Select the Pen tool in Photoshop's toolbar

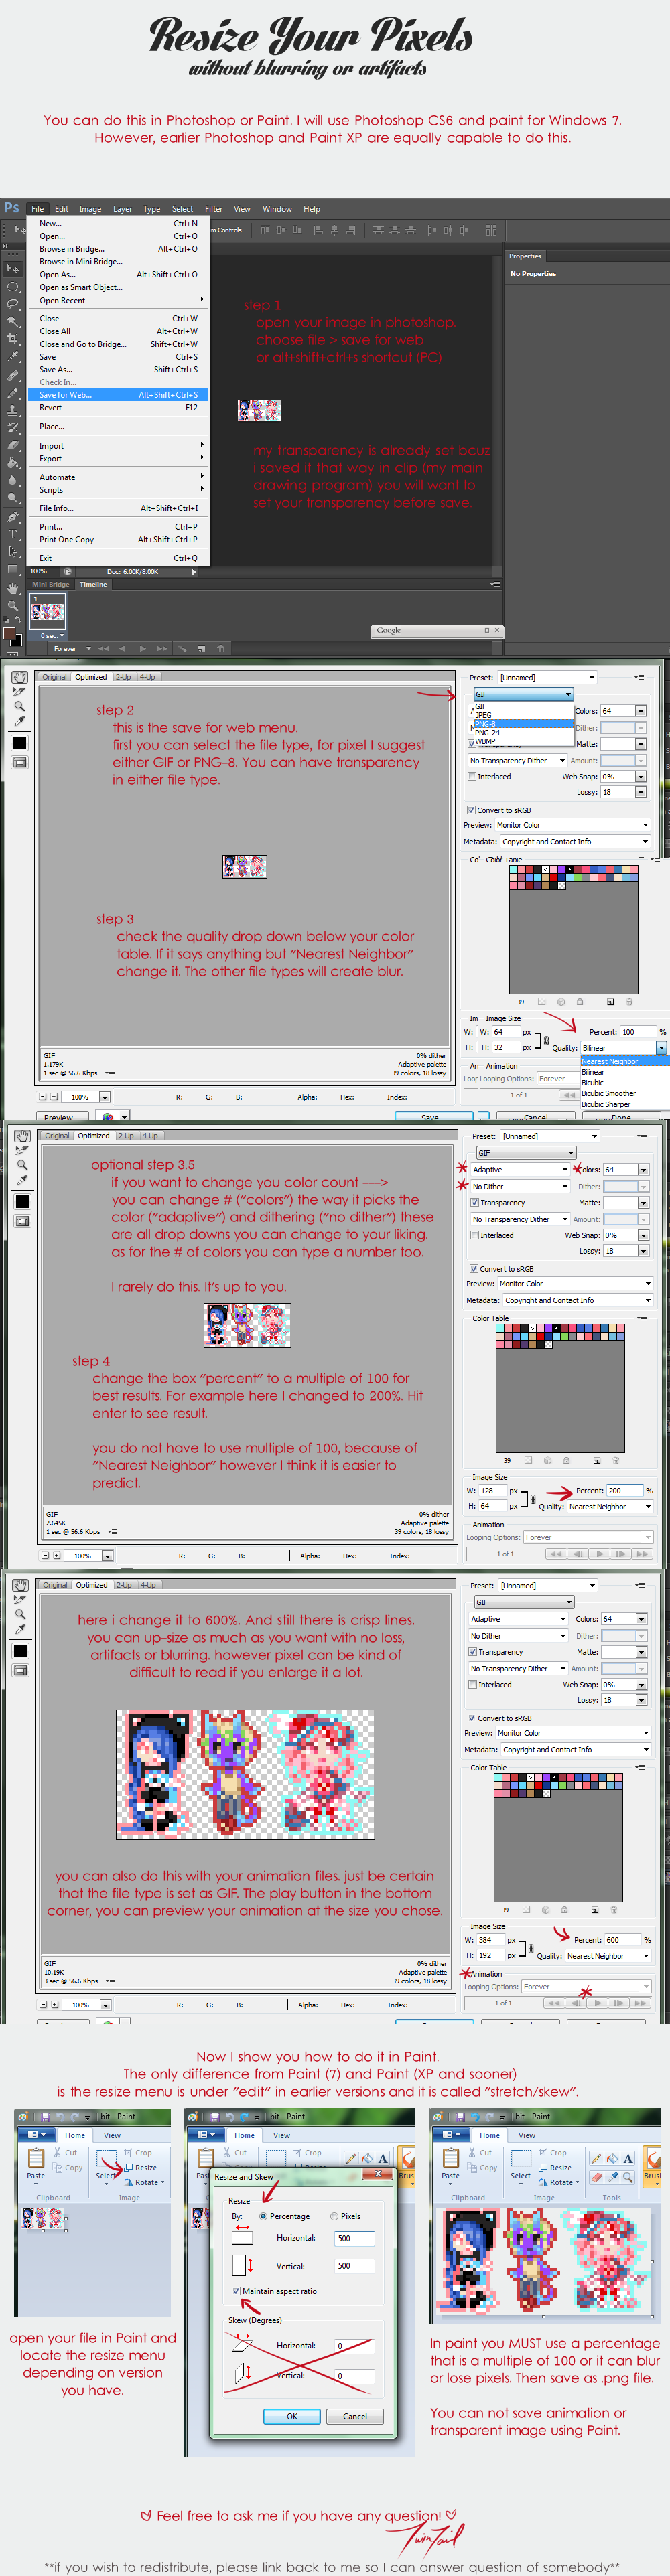13,517
